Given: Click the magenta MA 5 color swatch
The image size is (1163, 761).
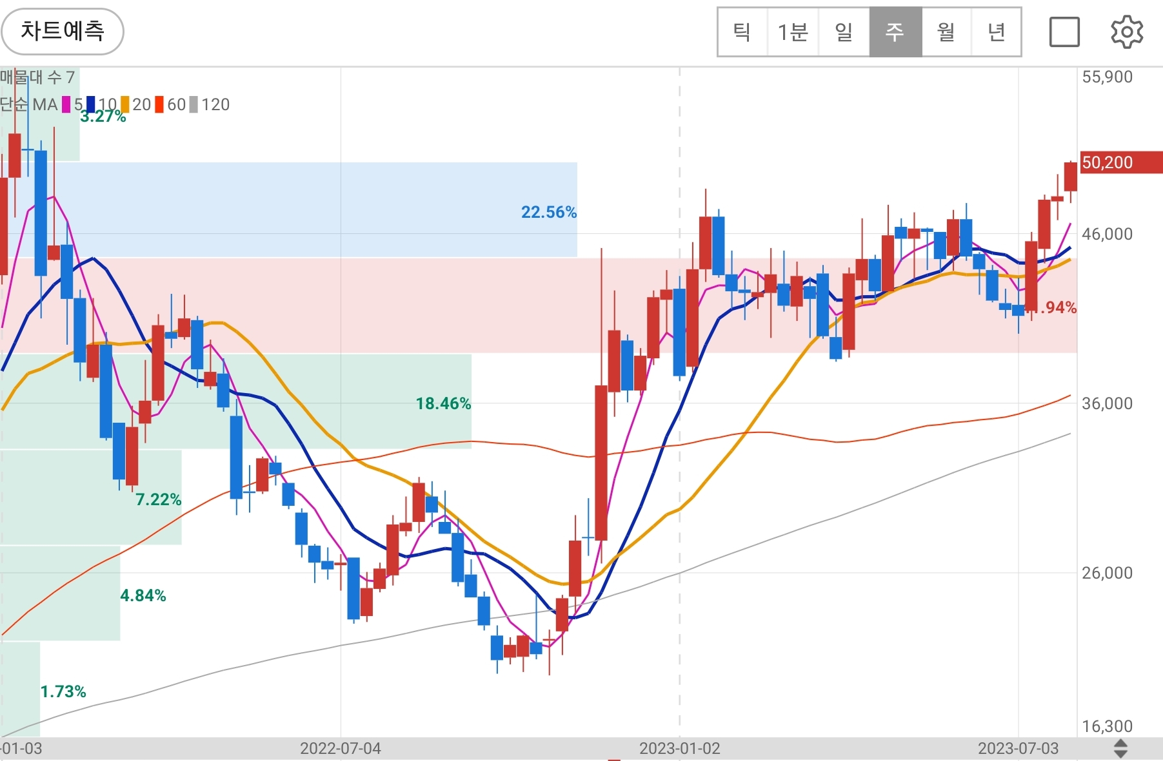Looking at the screenshot, I should [x=66, y=104].
